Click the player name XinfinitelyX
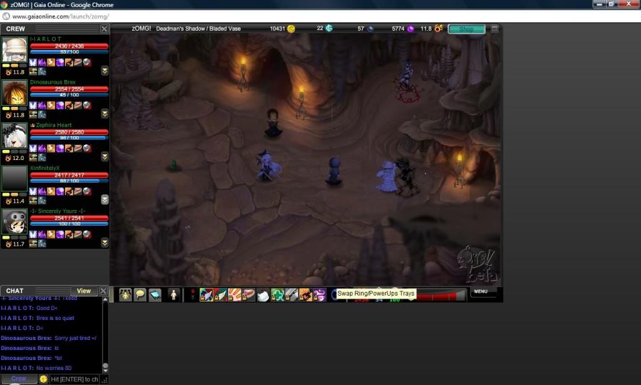 coord(44,167)
